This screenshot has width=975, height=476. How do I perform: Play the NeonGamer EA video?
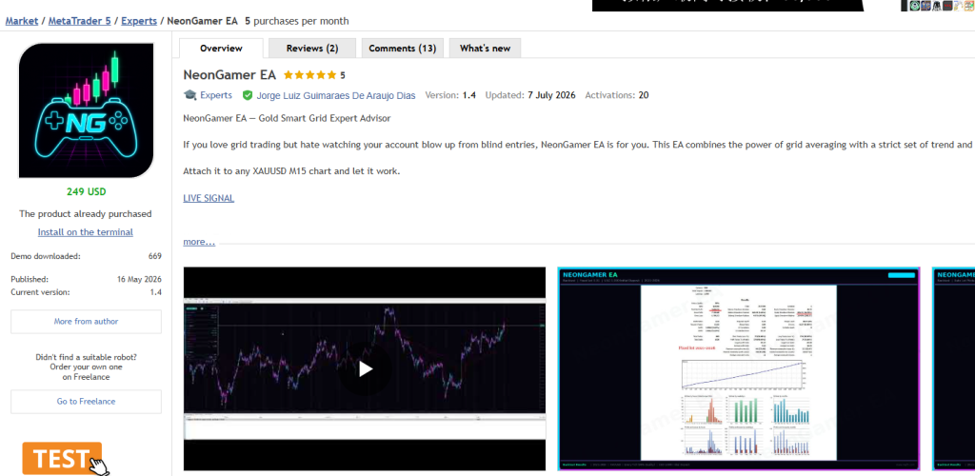pos(365,369)
